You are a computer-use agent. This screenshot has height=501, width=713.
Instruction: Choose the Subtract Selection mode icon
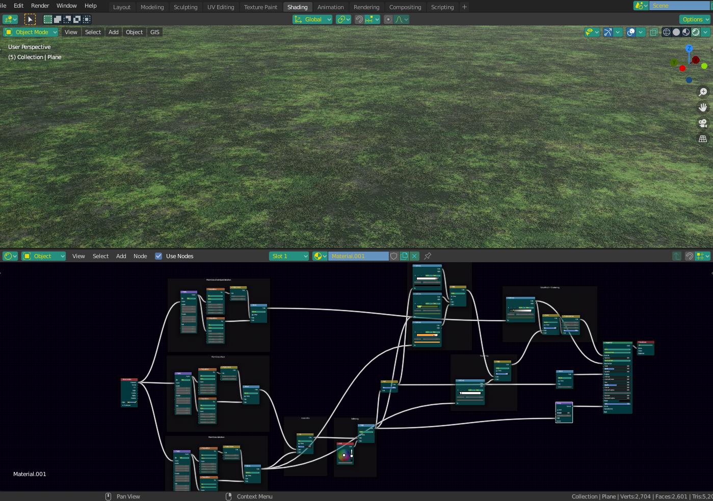[x=67, y=19]
